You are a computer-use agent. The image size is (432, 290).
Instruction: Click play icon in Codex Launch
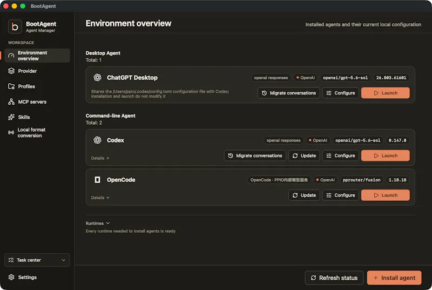[376, 156]
